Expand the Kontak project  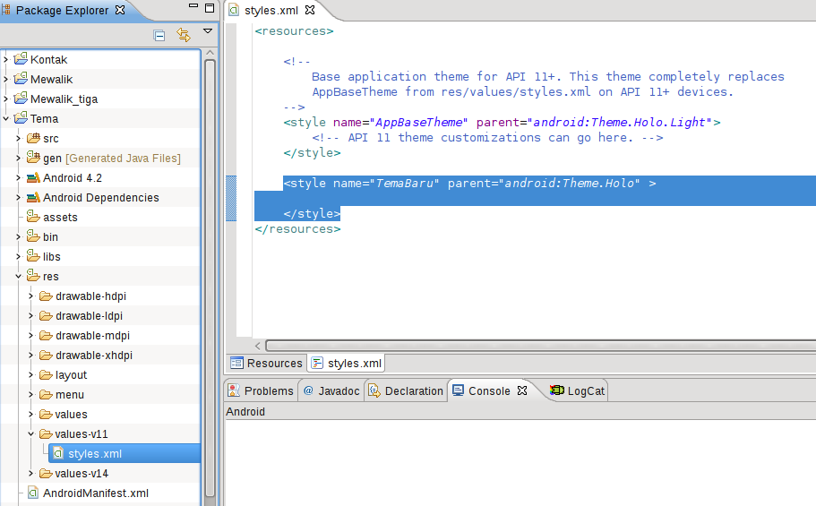[5, 59]
